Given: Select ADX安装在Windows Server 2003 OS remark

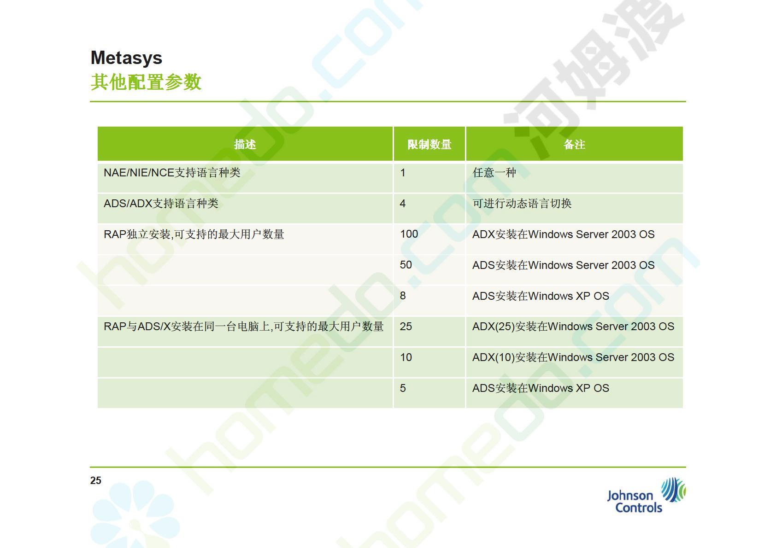Looking at the screenshot, I should coord(563,234).
